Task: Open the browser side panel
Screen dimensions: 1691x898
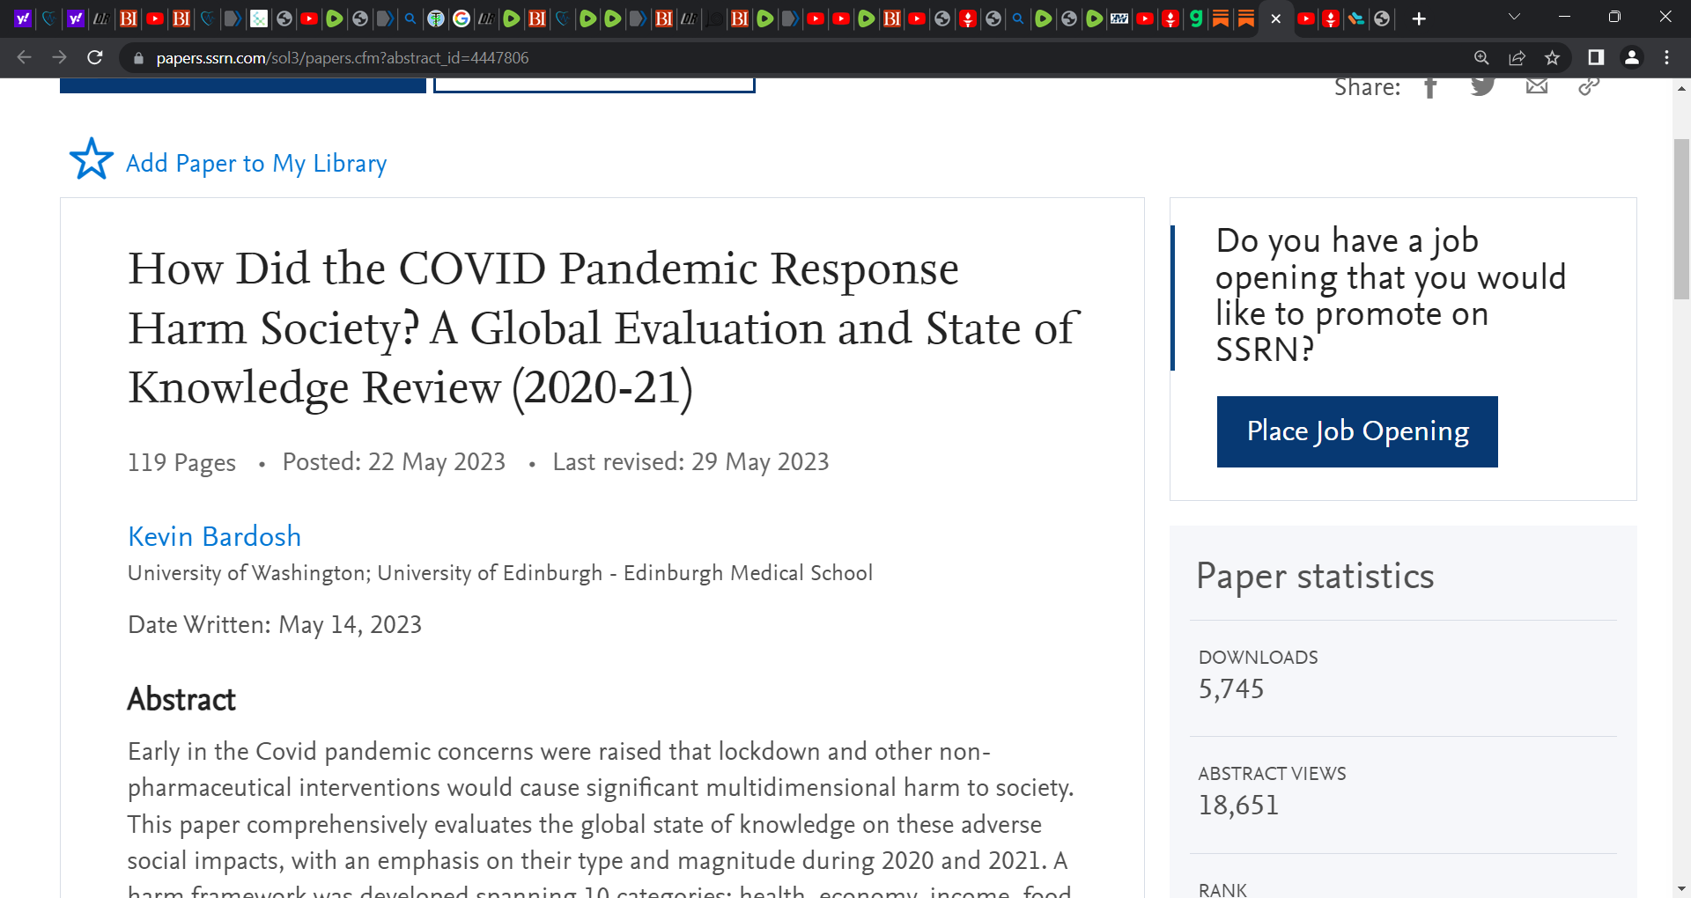Action: click(x=1595, y=57)
